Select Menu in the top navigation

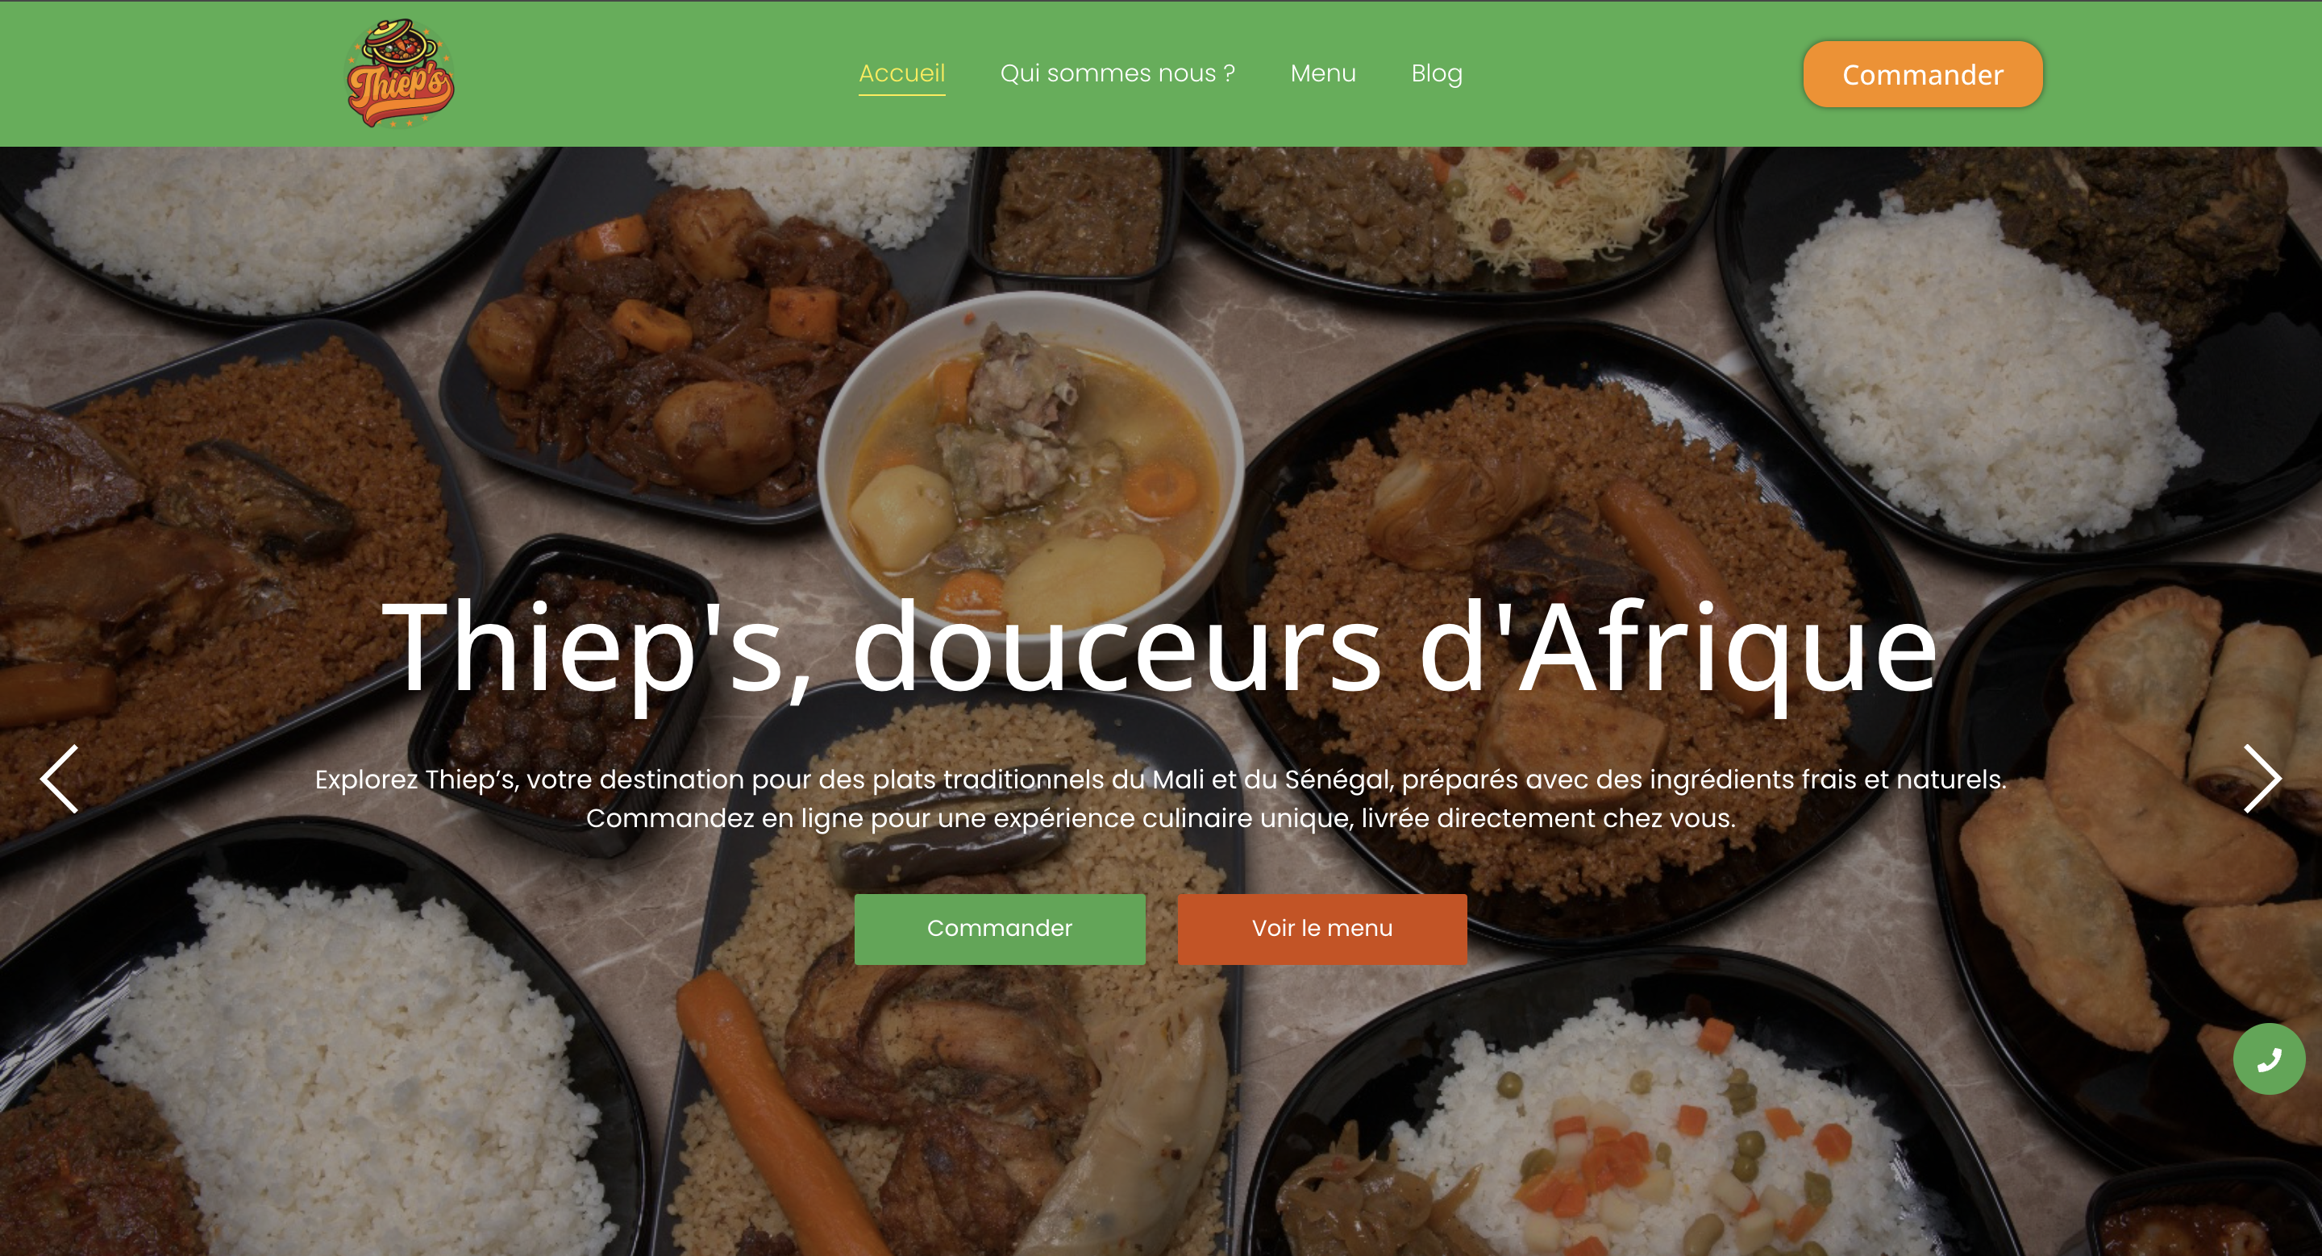click(x=1322, y=73)
